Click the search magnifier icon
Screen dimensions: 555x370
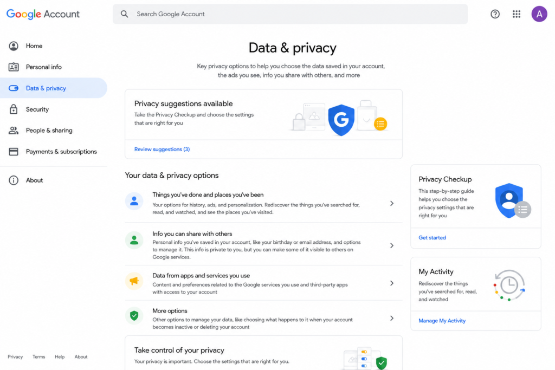coord(124,14)
